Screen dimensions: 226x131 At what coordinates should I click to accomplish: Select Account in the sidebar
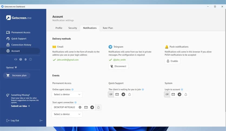point(20,51)
